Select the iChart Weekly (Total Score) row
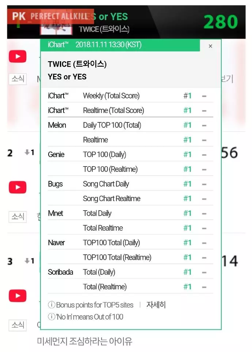The width and height of the screenshot is (252, 352). [x=130, y=95]
